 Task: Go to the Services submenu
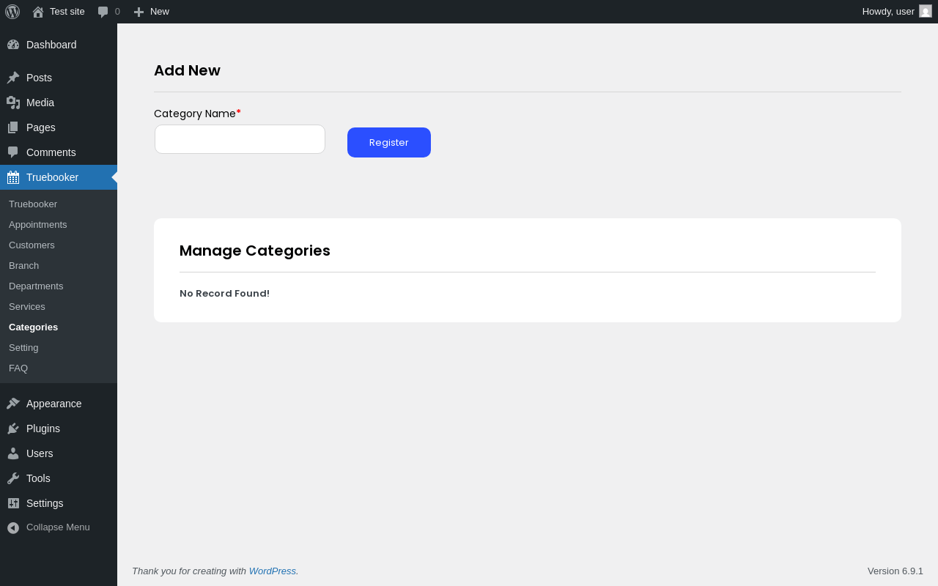pos(27,306)
